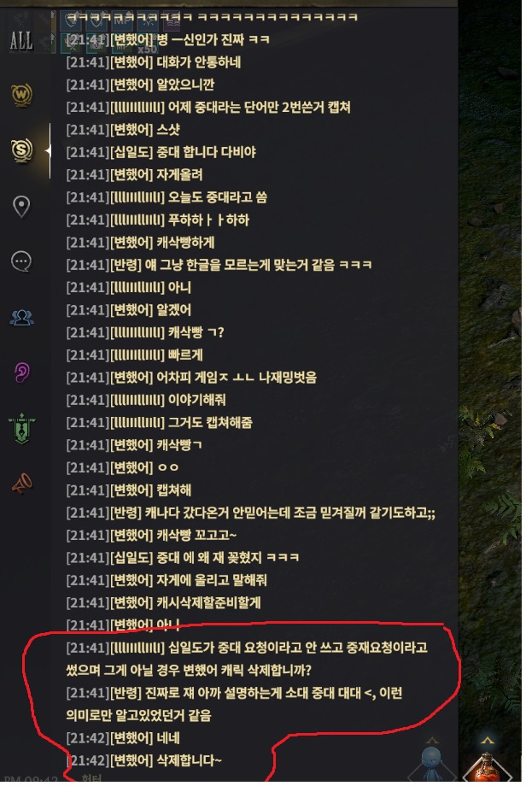The width and height of the screenshot is (526, 786).
Task: Click the purple book buff icon in the top row
Action: (x=172, y=21)
